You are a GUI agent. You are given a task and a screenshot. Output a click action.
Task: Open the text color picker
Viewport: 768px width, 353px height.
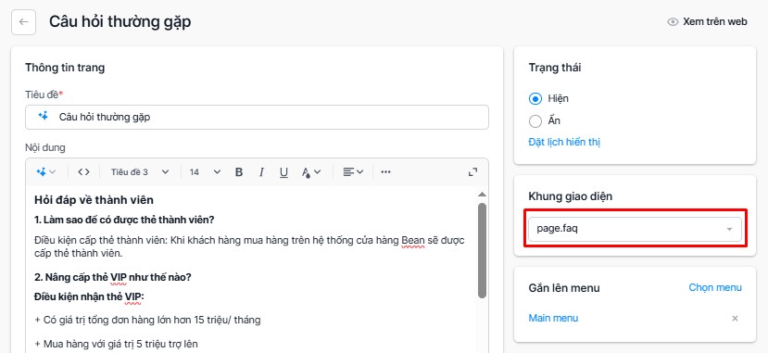coord(310,171)
